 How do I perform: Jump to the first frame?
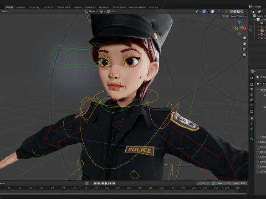(x=95, y=184)
